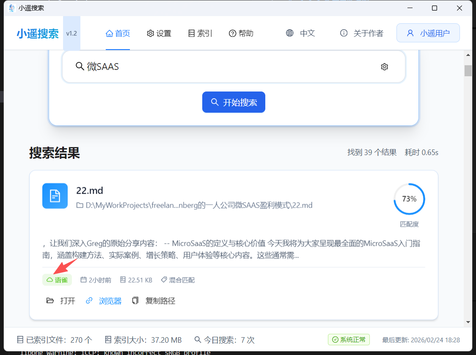The width and height of the screenshot is (476, 355).
Task: Click the 语雀 cloud source tag
Action: coord(57,280)
